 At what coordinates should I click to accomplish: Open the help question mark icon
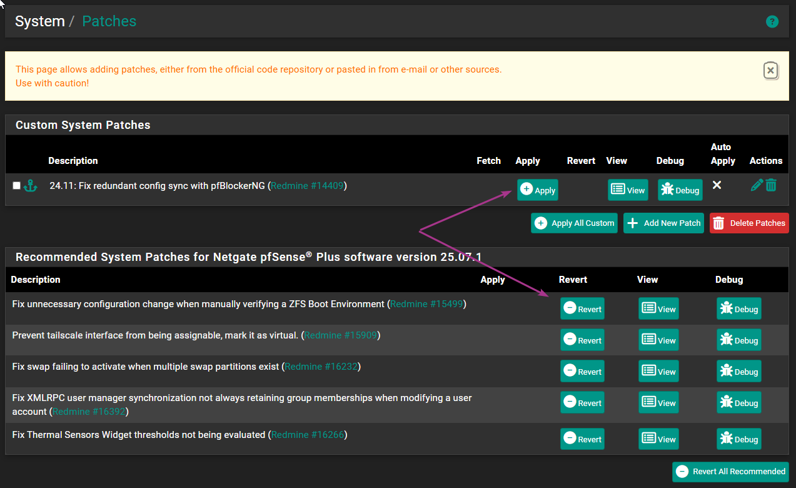pos(772,22)
